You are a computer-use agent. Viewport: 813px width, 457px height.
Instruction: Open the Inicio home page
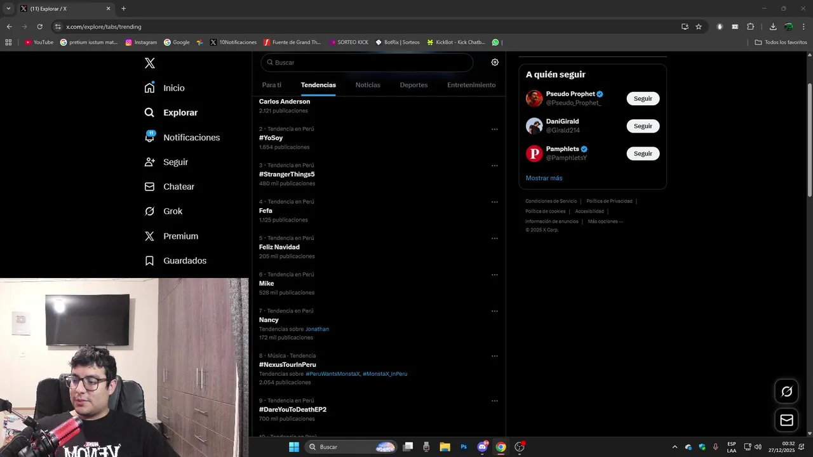pos(165,88)
